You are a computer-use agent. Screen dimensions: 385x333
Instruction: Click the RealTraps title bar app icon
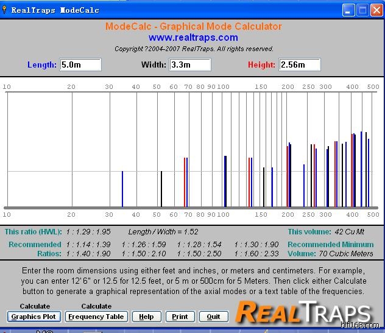click(x=5, y=10)
